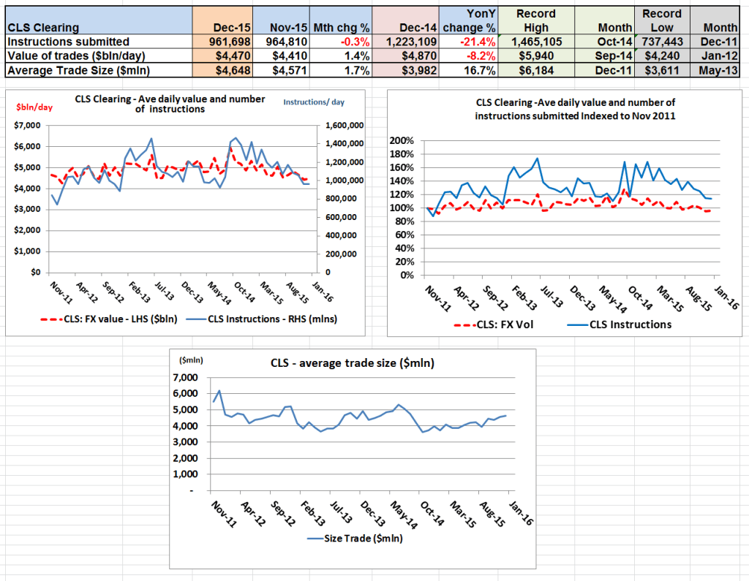Click the Size Trade ($mln) legend entry
The width and height of the screenshot is (749, 581).
pyautogui.click(x=355, y=539)
